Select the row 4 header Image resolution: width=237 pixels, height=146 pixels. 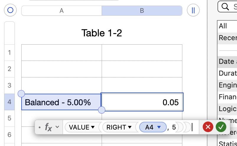coord(9,102)
